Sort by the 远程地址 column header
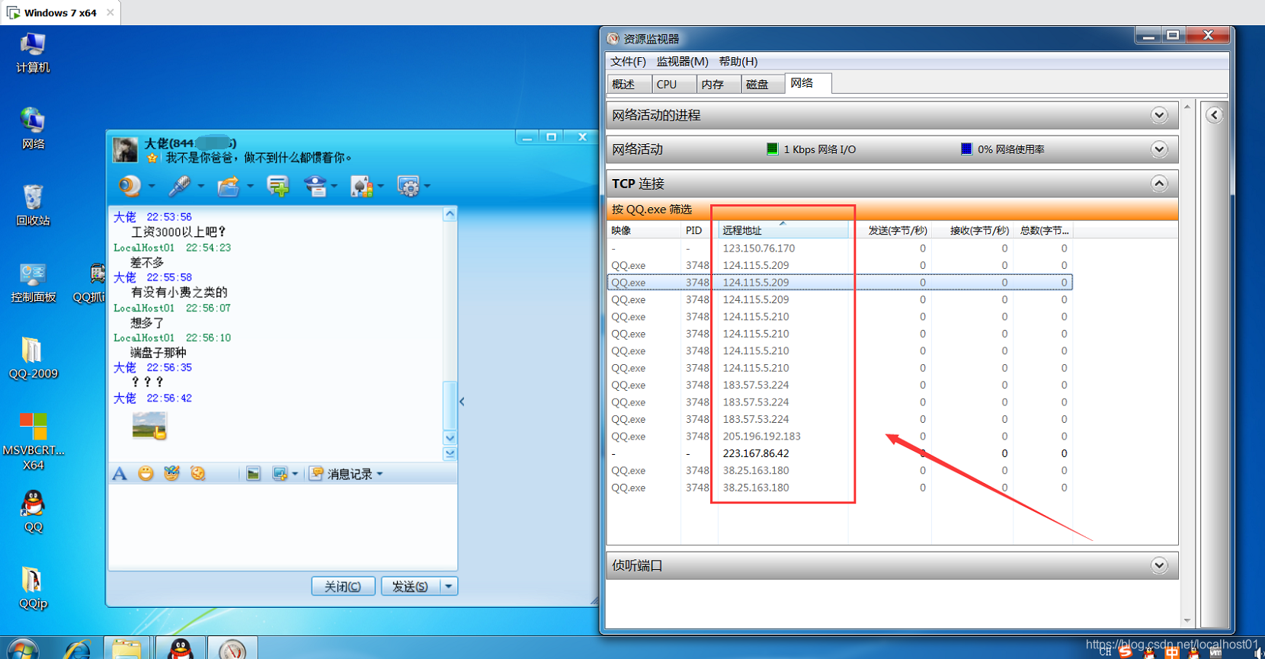The image size is (1265, 659). click(783, 230)
